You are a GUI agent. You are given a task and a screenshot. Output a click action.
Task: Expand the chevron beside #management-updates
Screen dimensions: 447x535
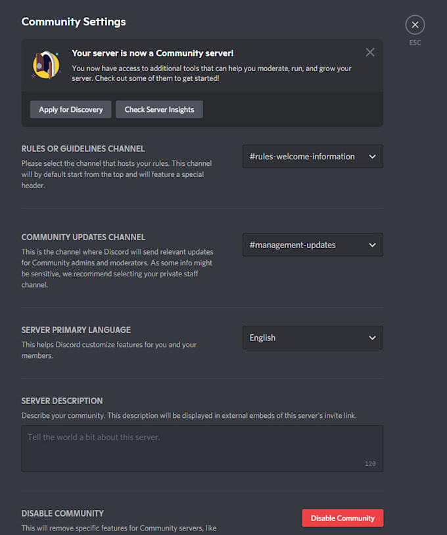coord(372,244)
